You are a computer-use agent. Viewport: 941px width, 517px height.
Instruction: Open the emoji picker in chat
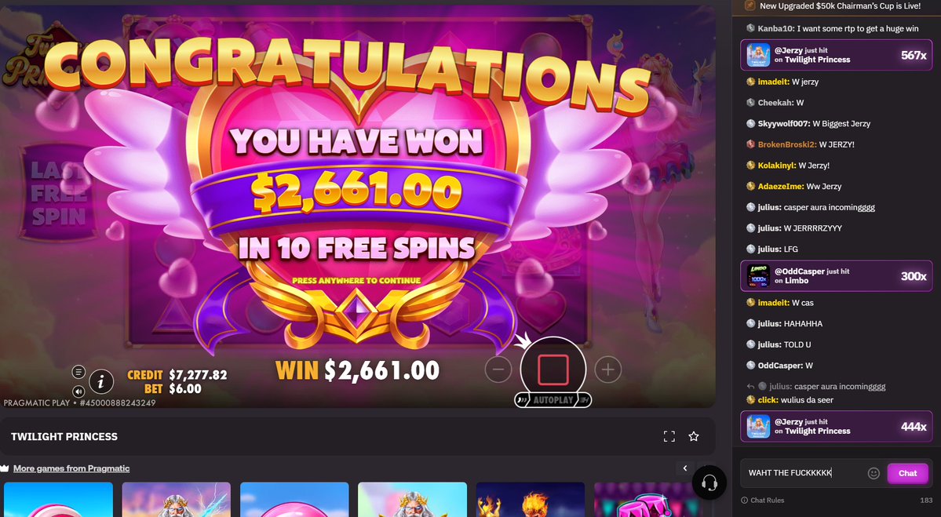click(874, 473)
